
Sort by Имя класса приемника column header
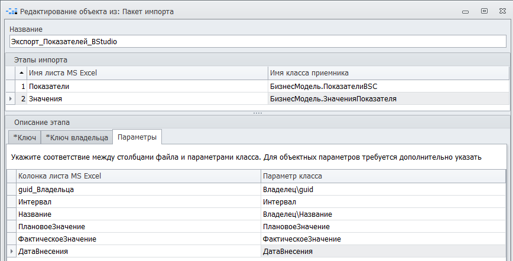pos(387,73)
